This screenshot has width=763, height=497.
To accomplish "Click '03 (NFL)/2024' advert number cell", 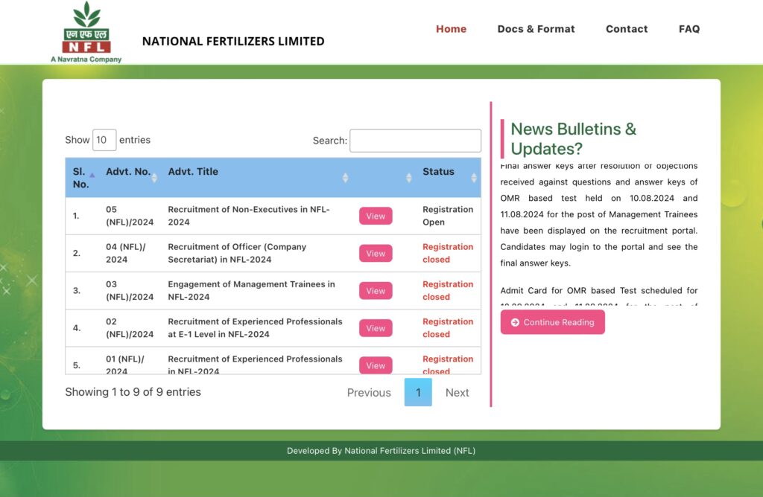I will pos(130,290).
